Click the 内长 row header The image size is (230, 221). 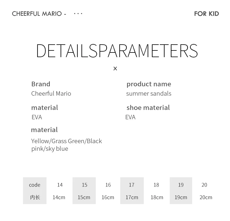pos(35,197)
